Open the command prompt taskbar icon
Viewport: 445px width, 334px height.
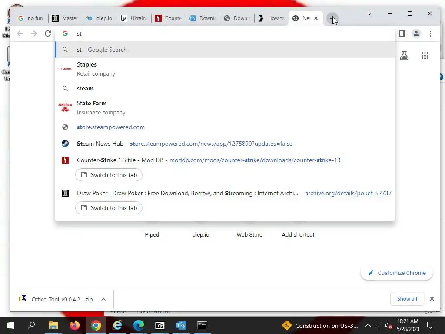coord(202,325)
